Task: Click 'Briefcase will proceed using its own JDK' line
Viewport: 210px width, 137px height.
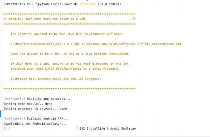Action: tap(56, 79)
